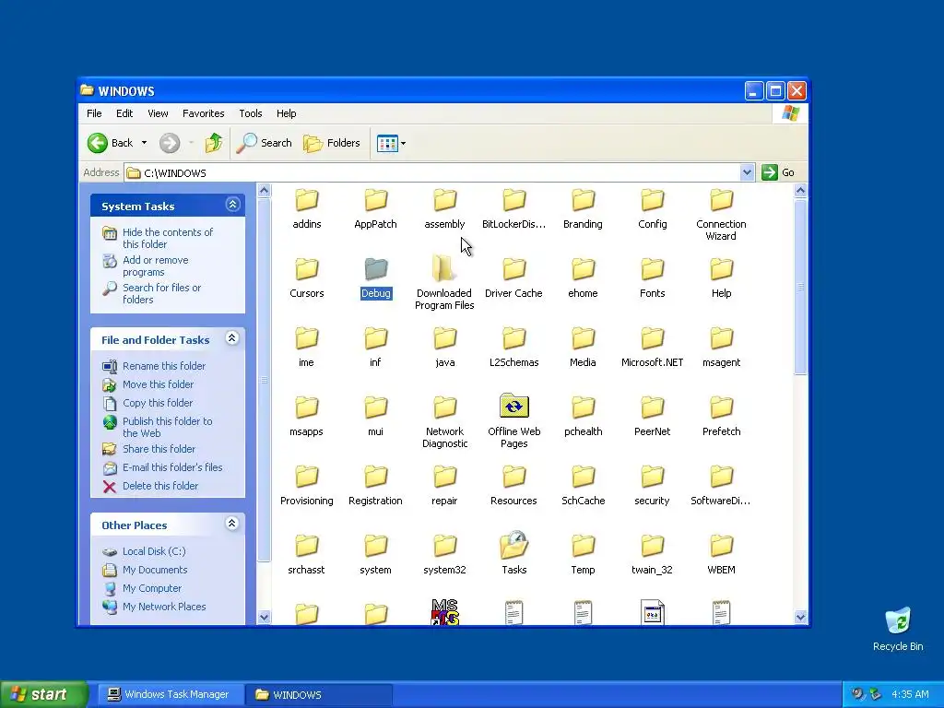This screenshot has height=708, width=944.
Task: Select the AppPatch folder
Action: click(x=376, y=209)
